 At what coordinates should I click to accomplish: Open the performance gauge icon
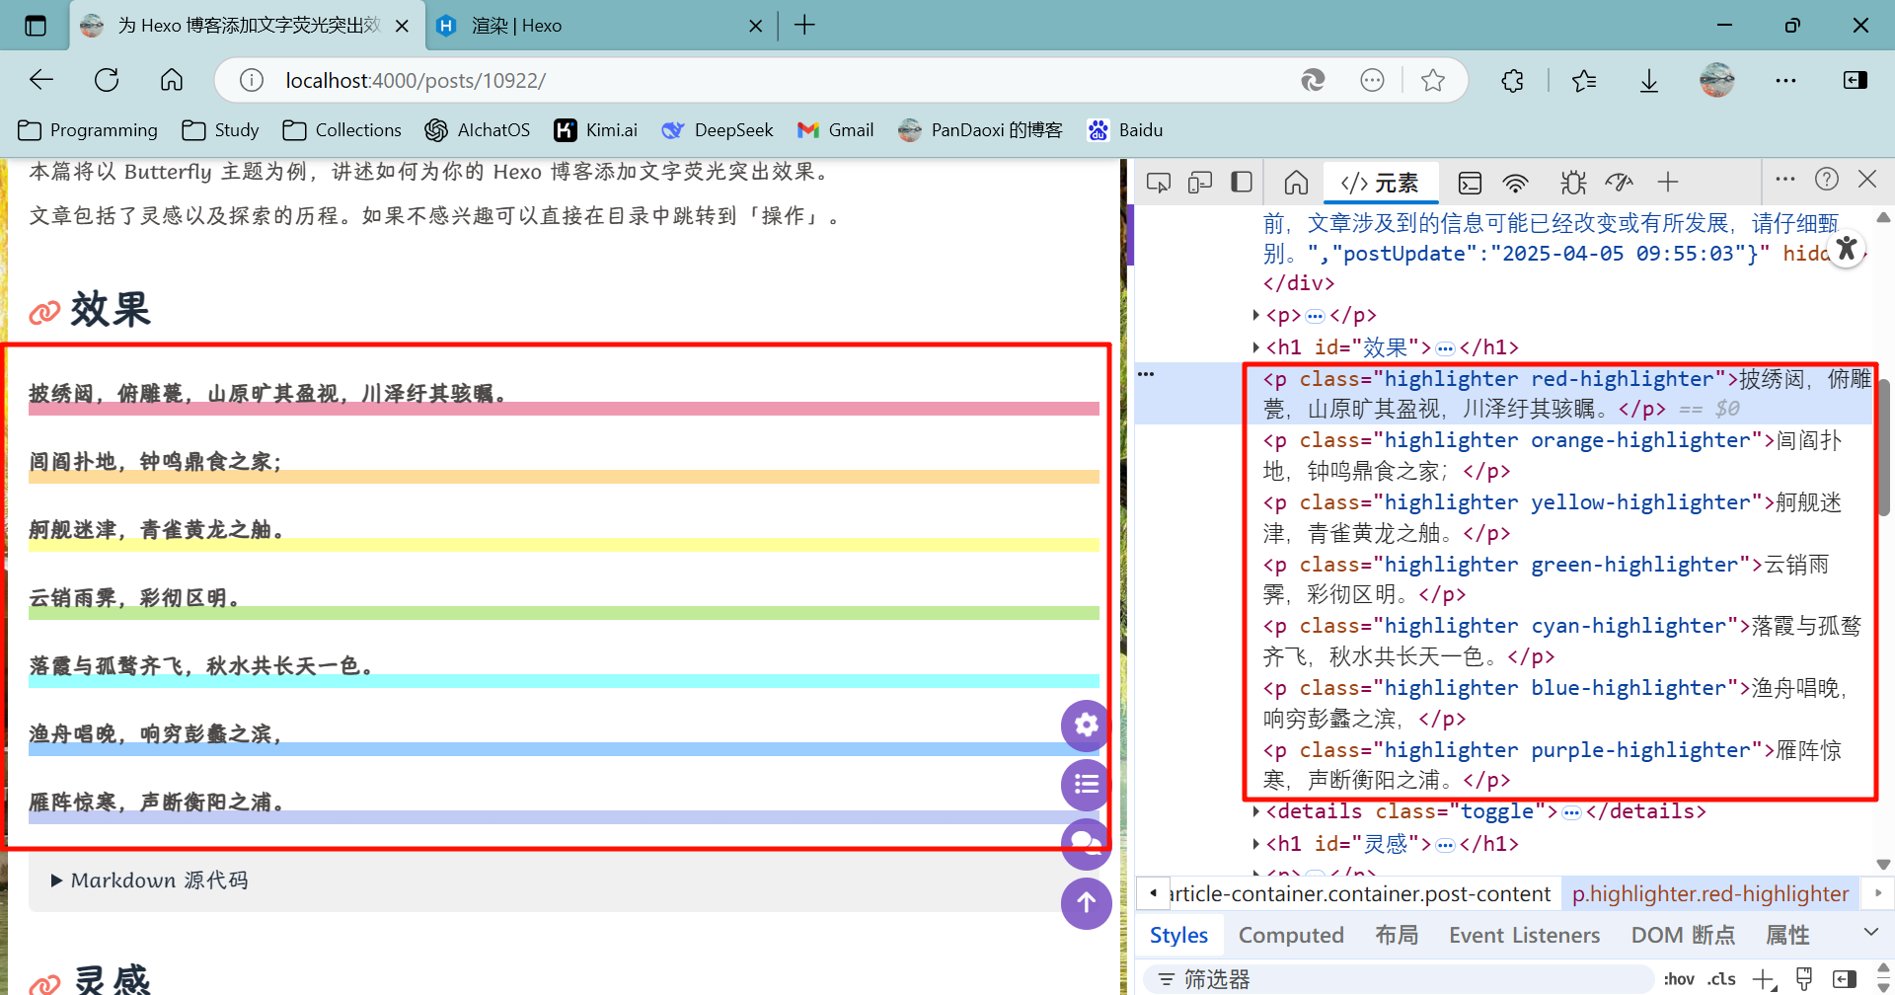1620,183
